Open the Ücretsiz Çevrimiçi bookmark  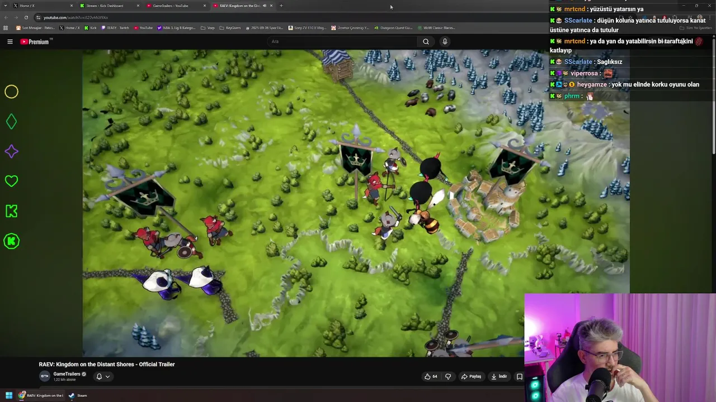350,28
